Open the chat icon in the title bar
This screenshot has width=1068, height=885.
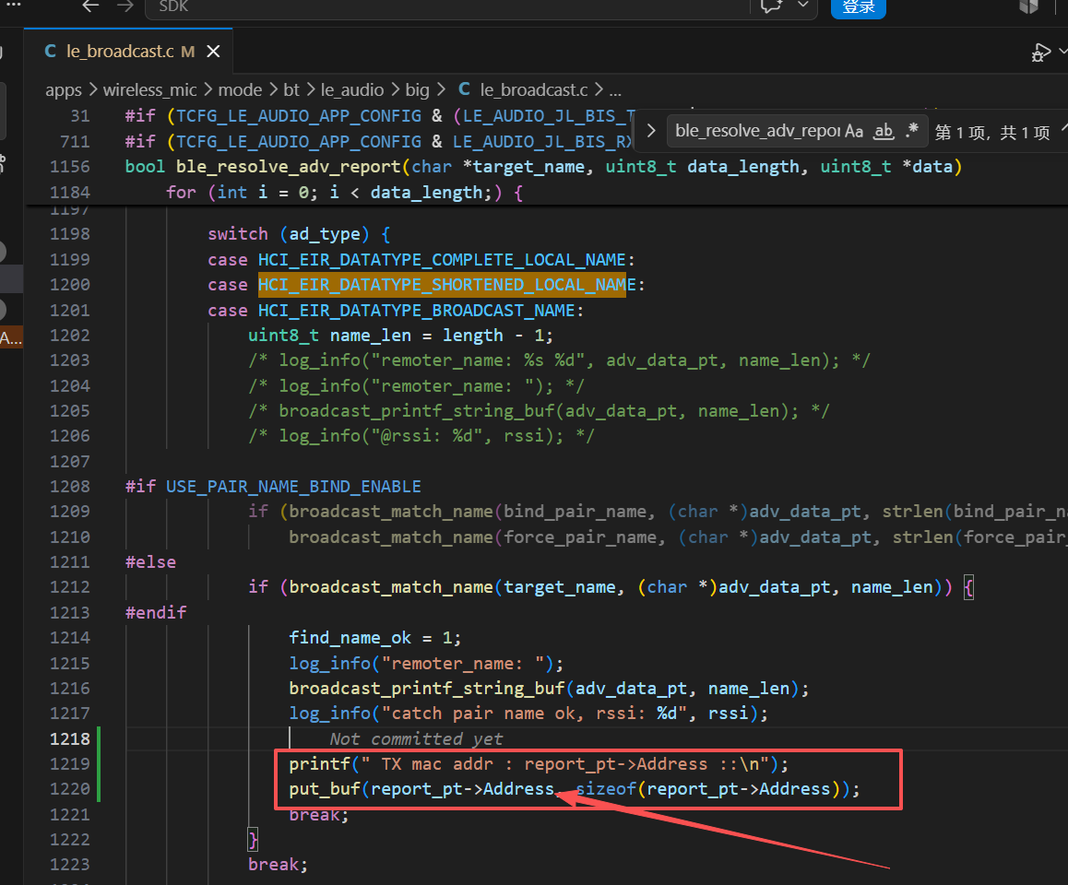(x=771, y=6)
